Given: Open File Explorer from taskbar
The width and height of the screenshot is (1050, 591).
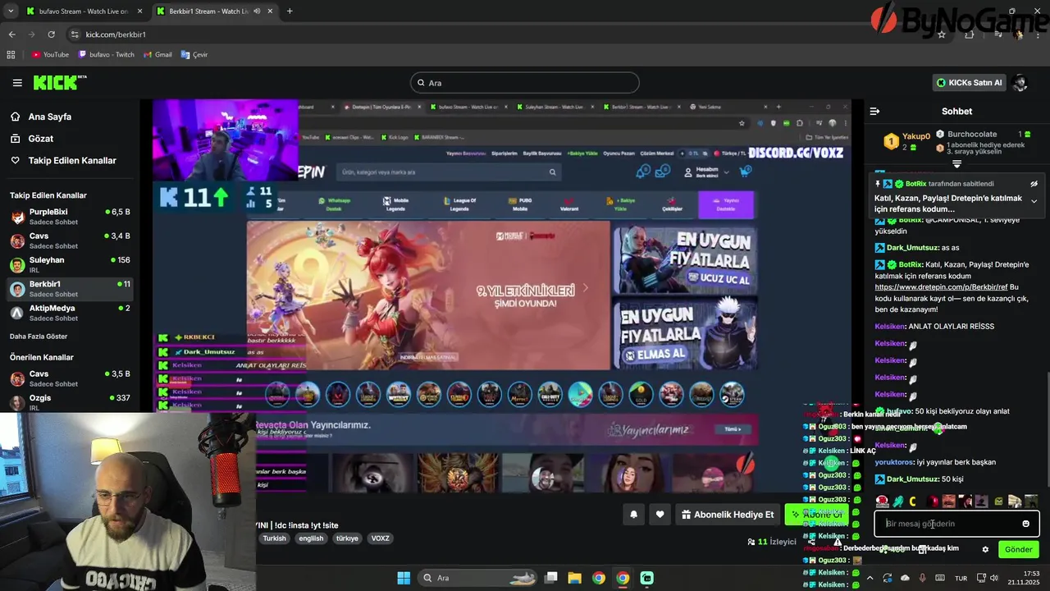Looking at the screenshot, I should tap(574, 578).
